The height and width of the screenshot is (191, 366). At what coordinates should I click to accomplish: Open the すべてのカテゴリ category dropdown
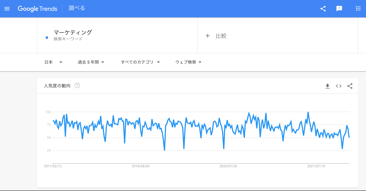[140, 62]
